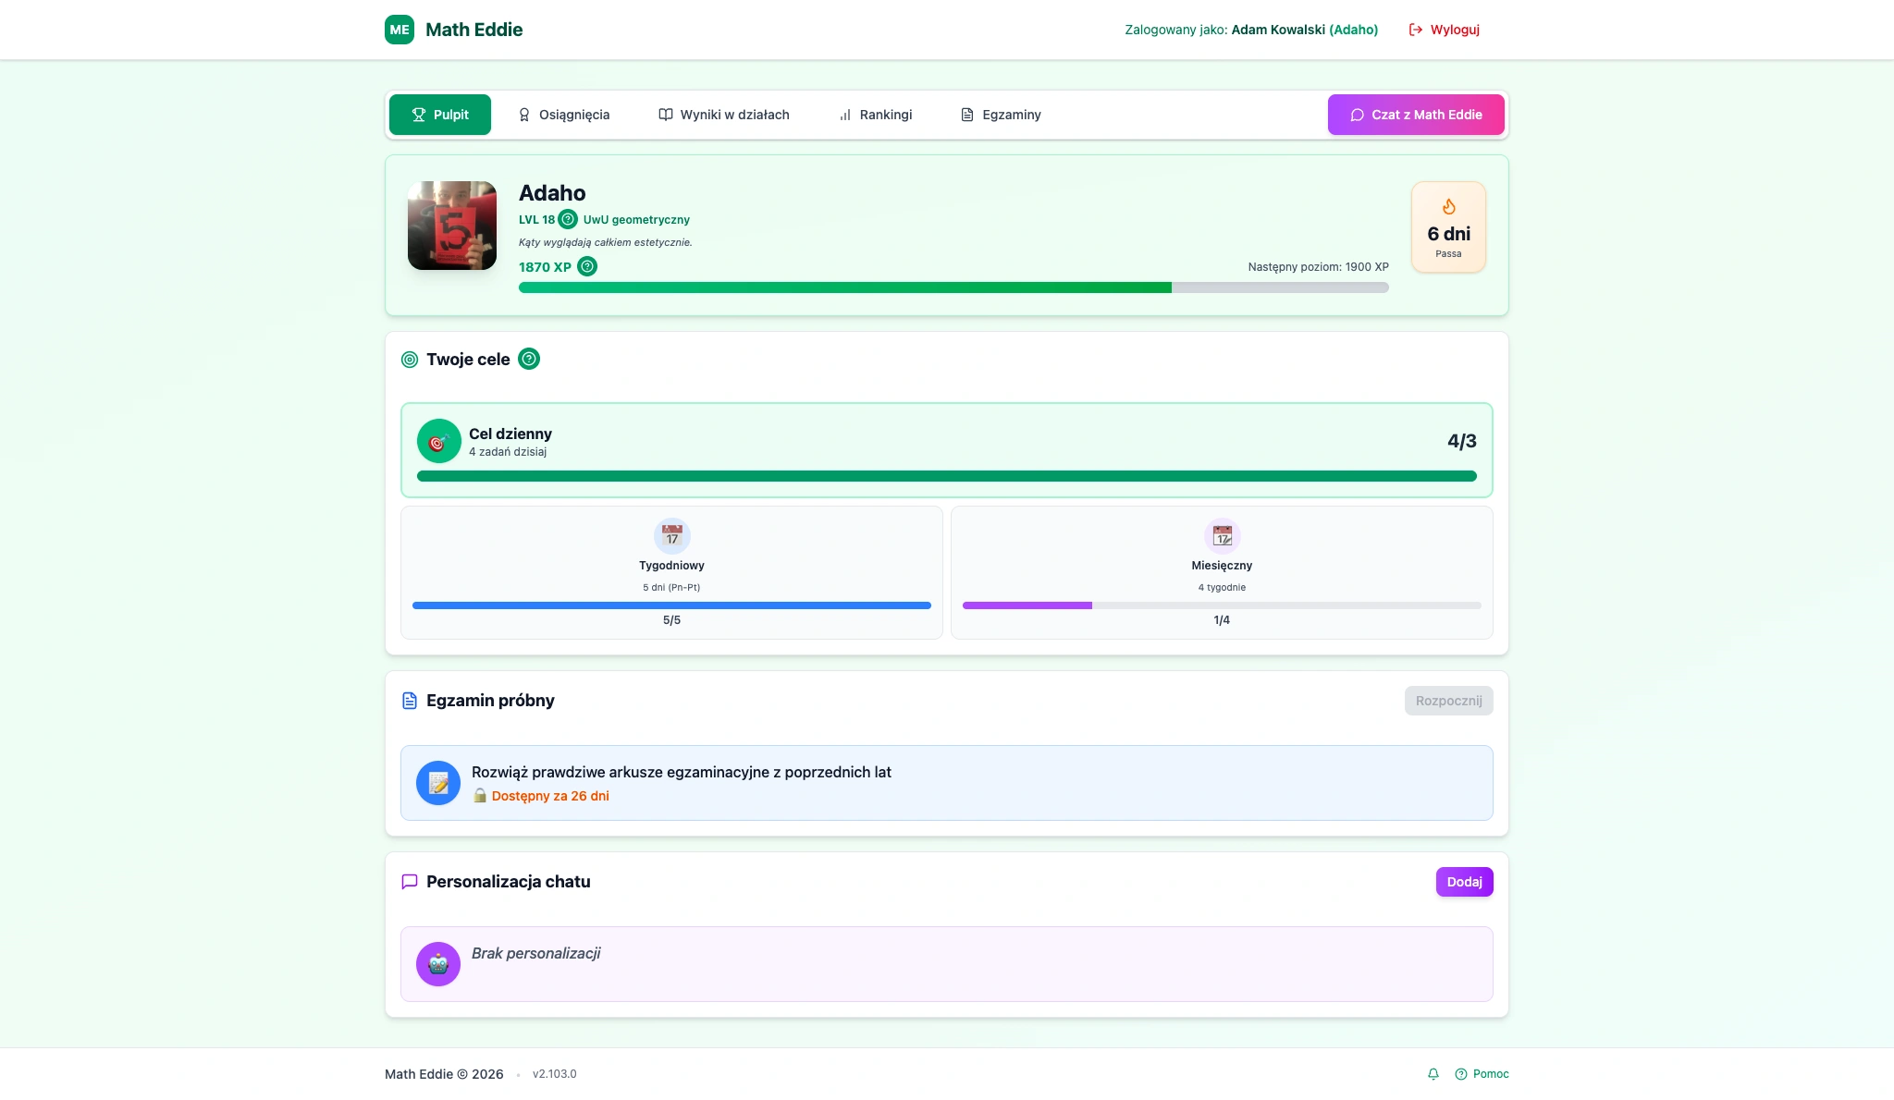Open the Pomoc help link

click(1482, 1074)
